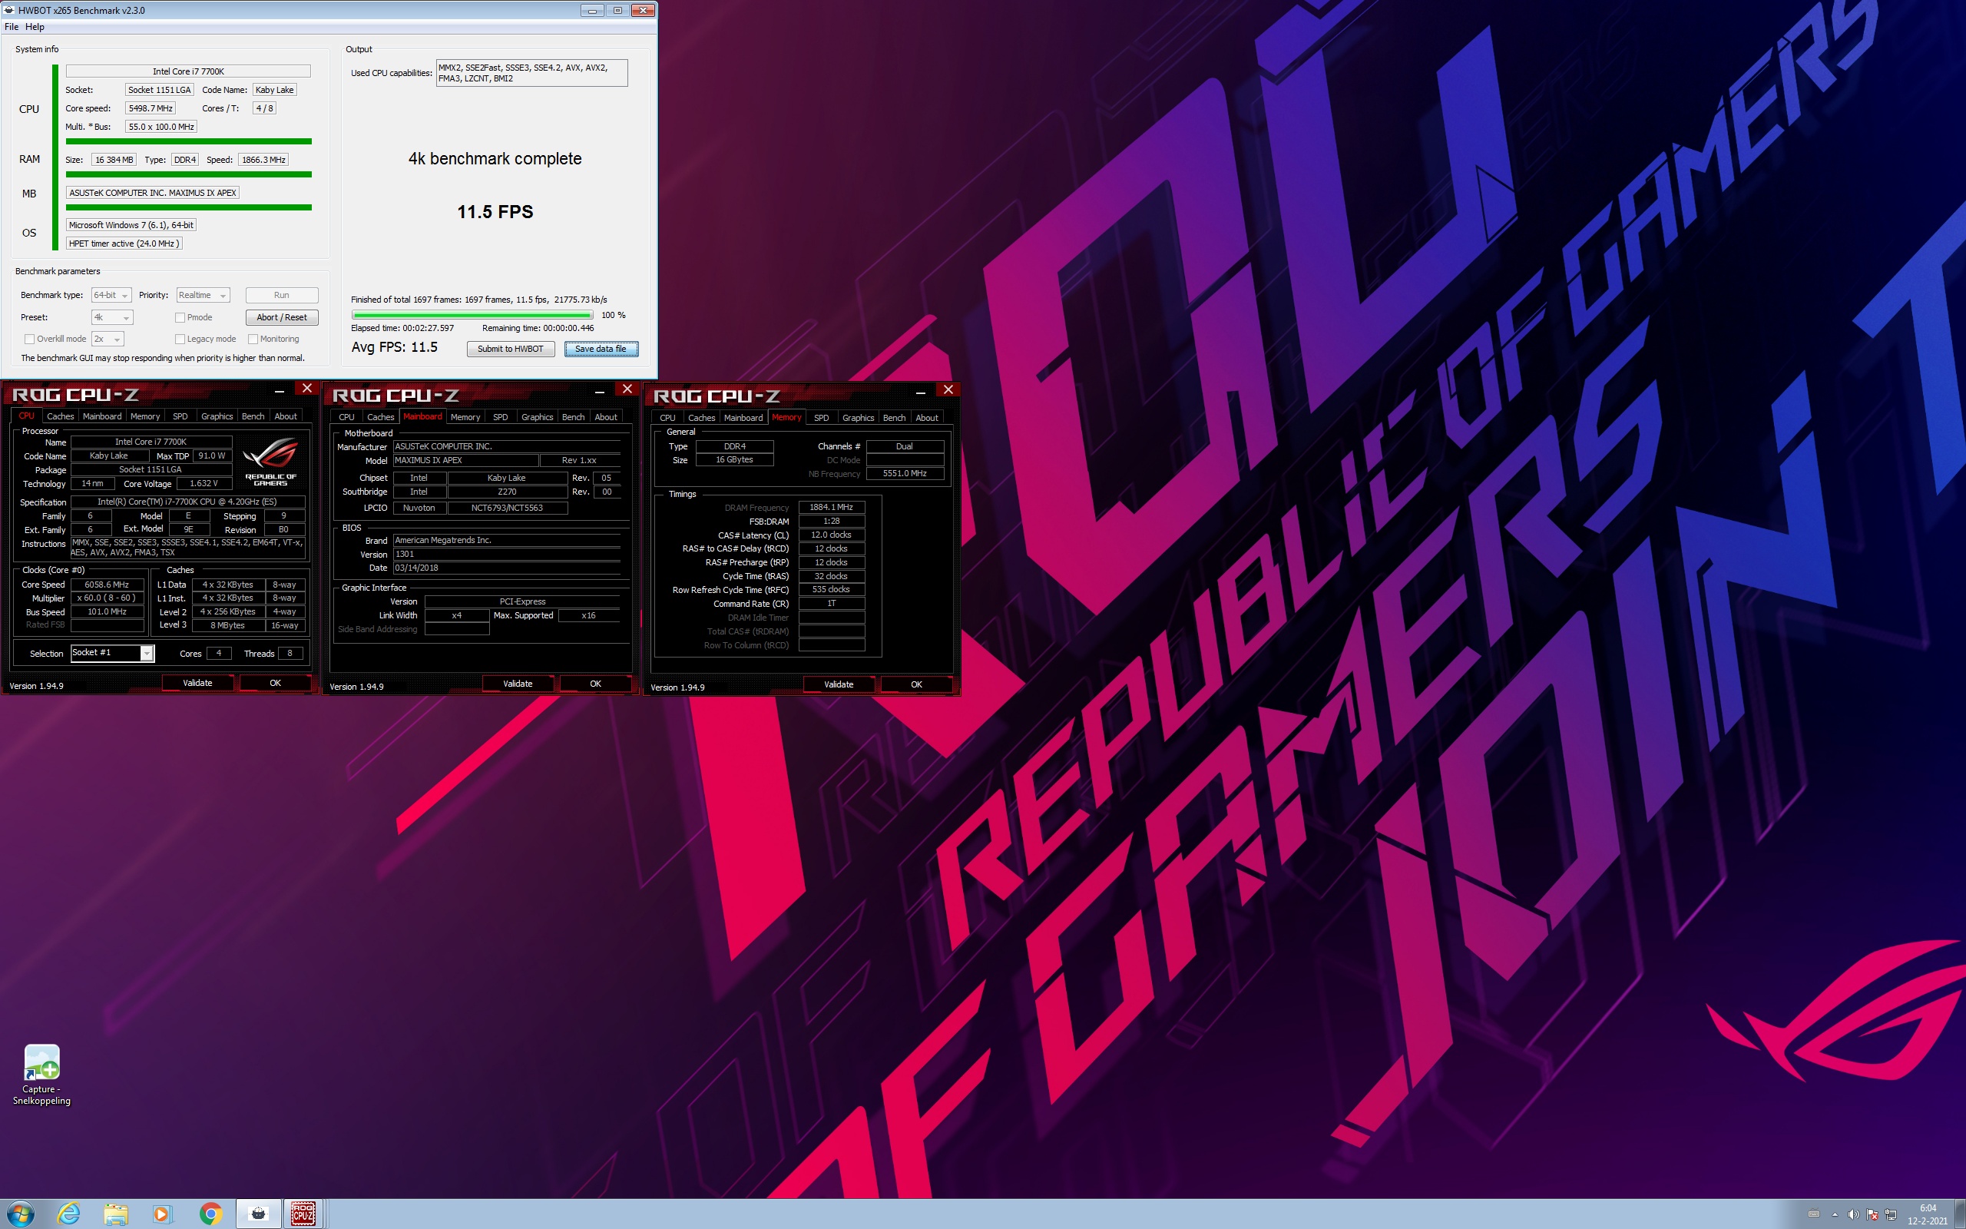
Task: Click the Republic of Gamers logo in CPU-Z
Action: tap(270, 462)
